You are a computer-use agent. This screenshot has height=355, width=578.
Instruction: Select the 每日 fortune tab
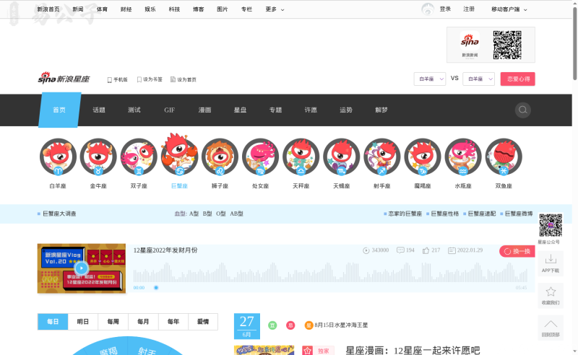53,322
